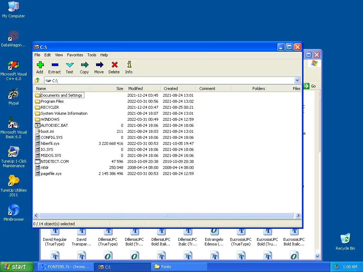Open TuneUp 1-Click Maintenance shortcut

coord(14,157)
